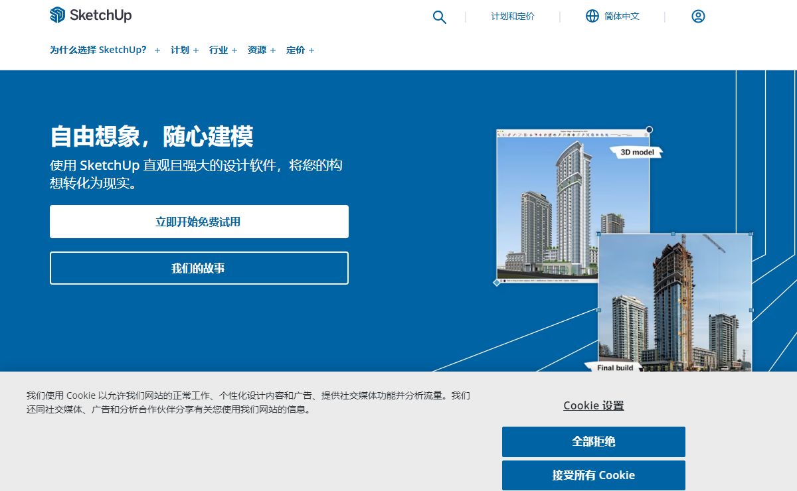797x491 pixels.
Task: Click the globe language icon
Action: click(592, 16)
